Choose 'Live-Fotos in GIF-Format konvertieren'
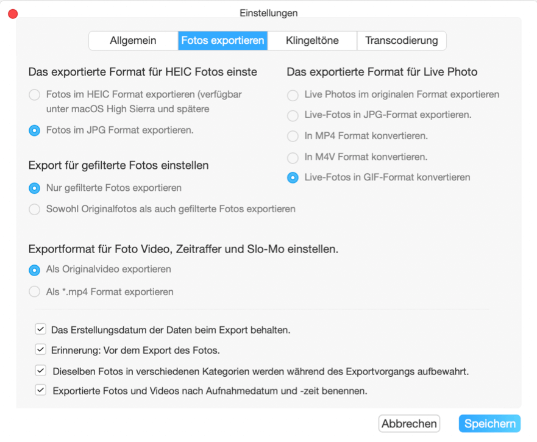Viewport: 537px width, 442px height. [x=292, y=177]
